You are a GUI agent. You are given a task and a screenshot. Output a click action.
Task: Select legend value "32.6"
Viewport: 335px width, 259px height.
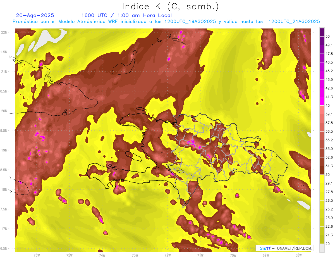[x=329, y=157]
